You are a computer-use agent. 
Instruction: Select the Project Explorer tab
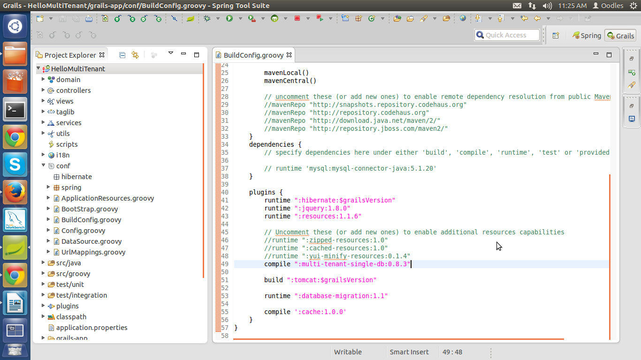tap(70, 55)
